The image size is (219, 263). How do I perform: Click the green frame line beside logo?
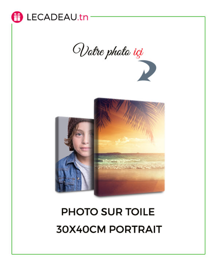[148, 16]
